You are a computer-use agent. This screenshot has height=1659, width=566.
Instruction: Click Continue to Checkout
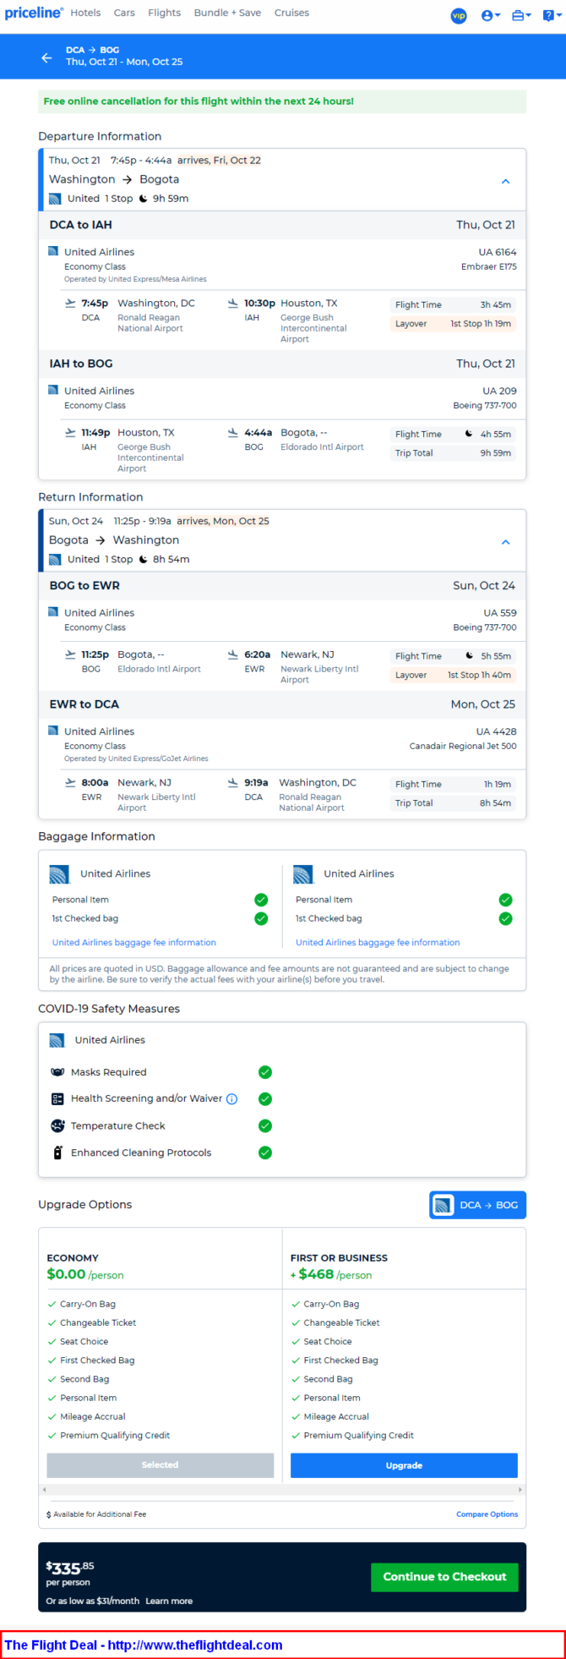(444, 1577)
